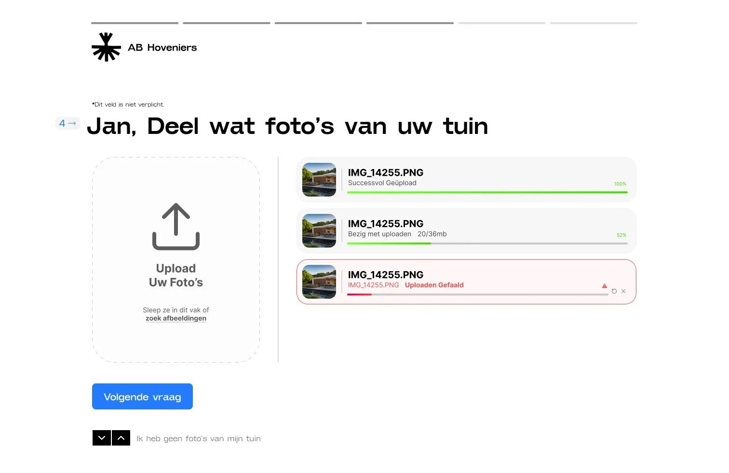
Task: Click the "Uploaden Gefaald" status text
Action: point(434,285)
